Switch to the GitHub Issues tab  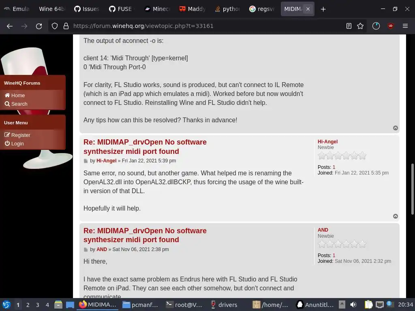coord(87,9)
